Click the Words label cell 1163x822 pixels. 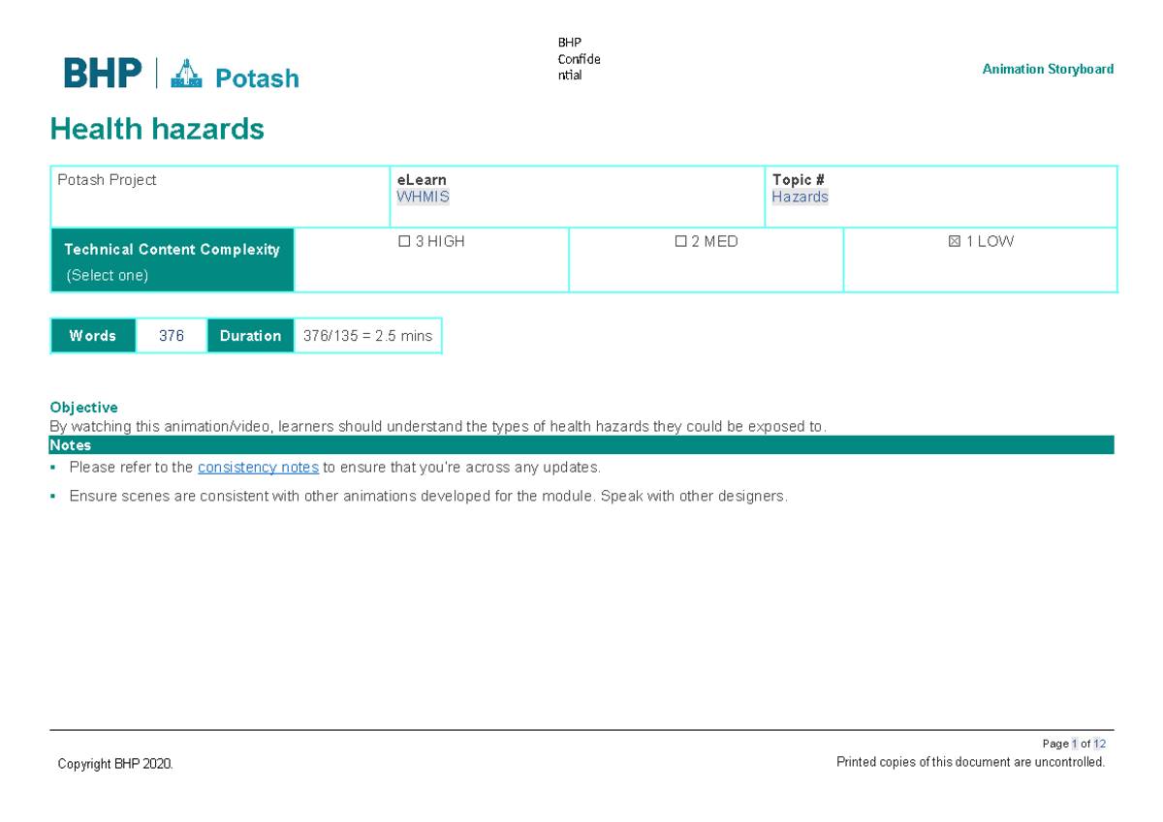pos(93,336)
